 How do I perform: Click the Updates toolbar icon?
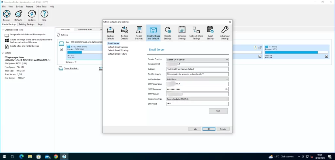(32, 14)
